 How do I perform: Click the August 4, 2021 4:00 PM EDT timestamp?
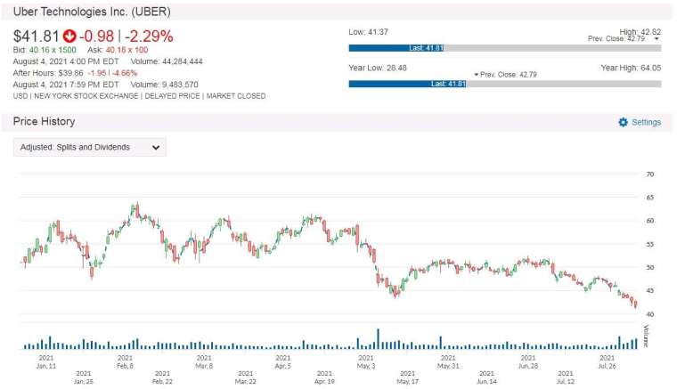(66, 61)
